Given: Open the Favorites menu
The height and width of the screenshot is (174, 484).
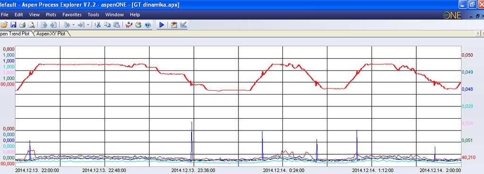Looking at the screenshot, I should [72, 15].
